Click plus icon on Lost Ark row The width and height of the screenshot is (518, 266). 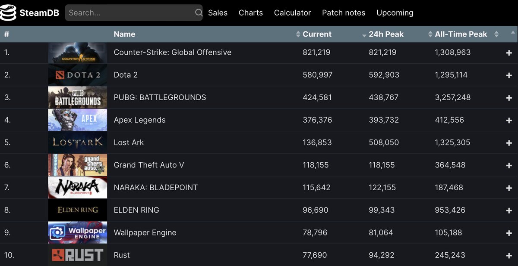point(509,143)
